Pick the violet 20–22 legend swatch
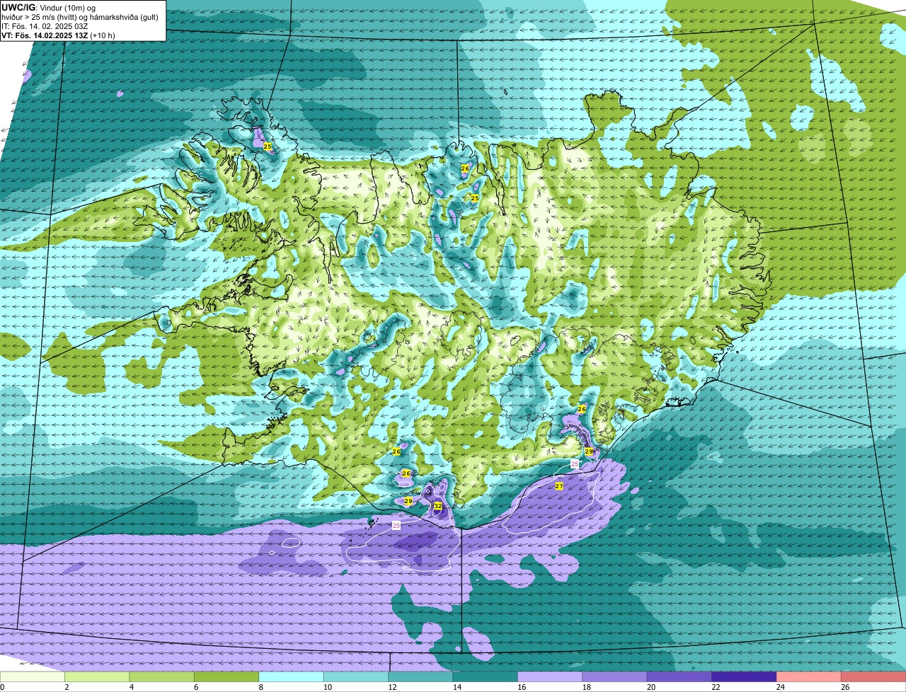Viewport: 906px width, 692px height. tap(679, 677)
